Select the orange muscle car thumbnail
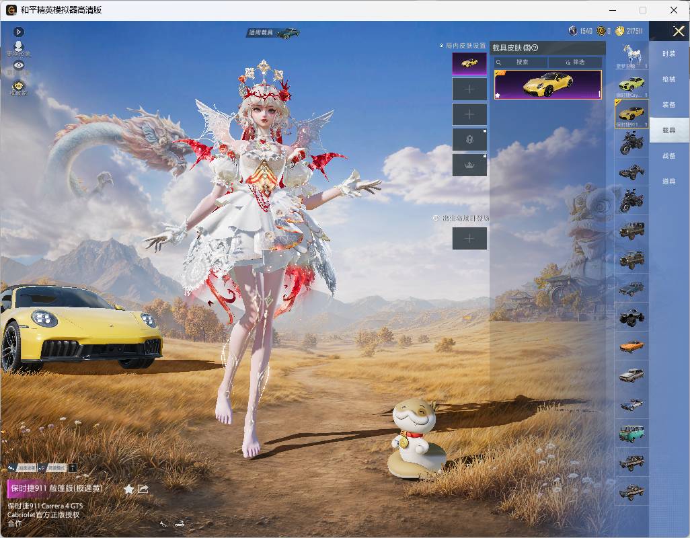Image resolution: width=690 pixels, height=538 pixels. tap(631, 346)
